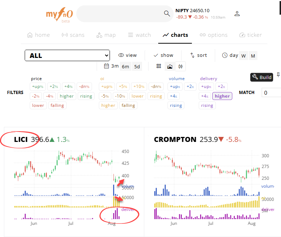281x237 pixels.
Task: Toggle price falling filter
Action: point(57,105)
